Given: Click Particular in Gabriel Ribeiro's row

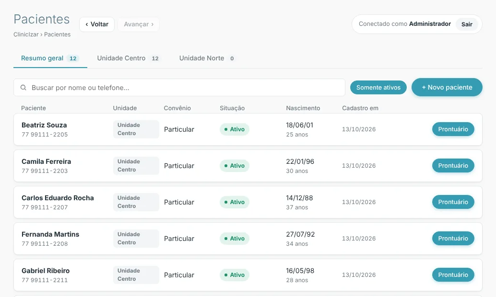Looking at the screenshot, I should pos(179,275).
